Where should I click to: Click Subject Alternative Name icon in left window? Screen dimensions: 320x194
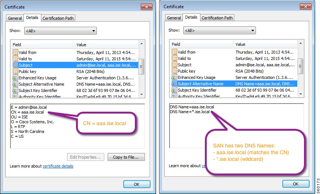coord(15,84)
